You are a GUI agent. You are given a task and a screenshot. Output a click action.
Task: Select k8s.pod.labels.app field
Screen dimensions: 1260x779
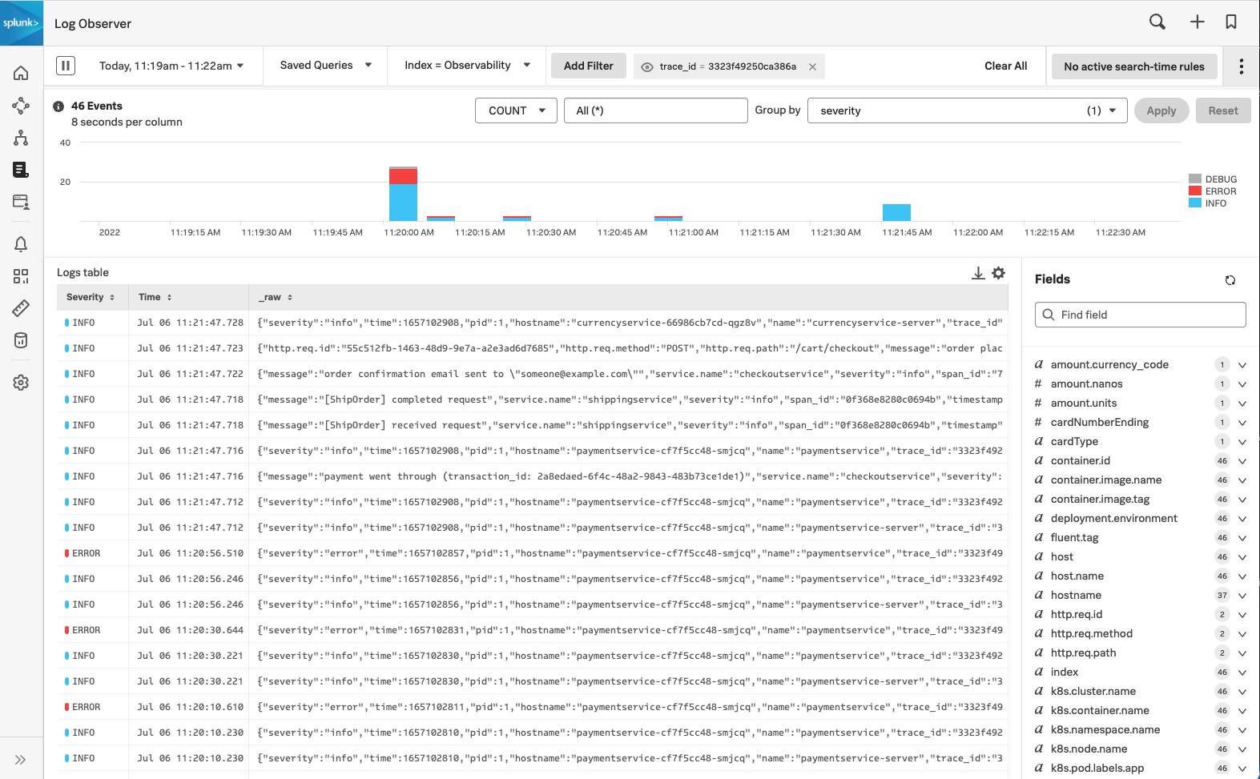[x=1097, y=769]
